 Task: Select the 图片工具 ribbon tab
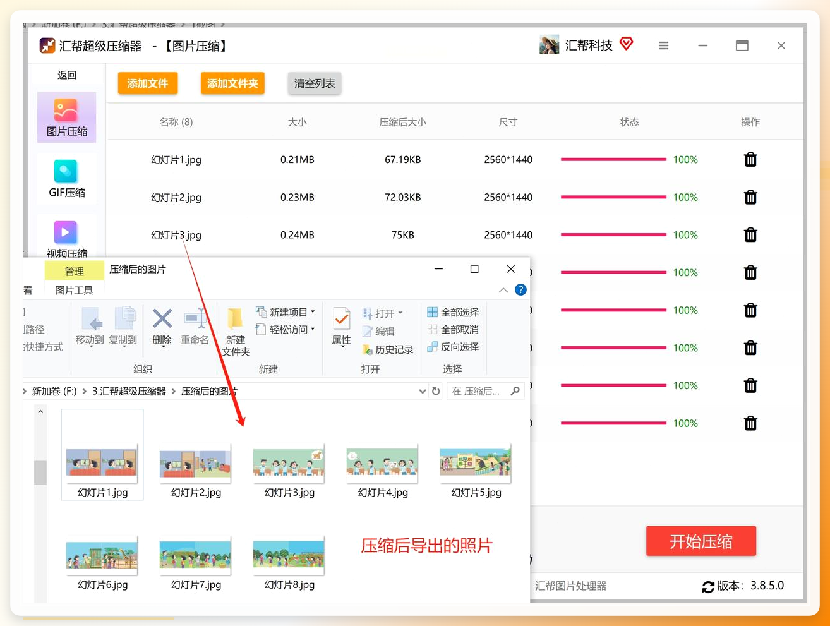(x=74, y=291)
